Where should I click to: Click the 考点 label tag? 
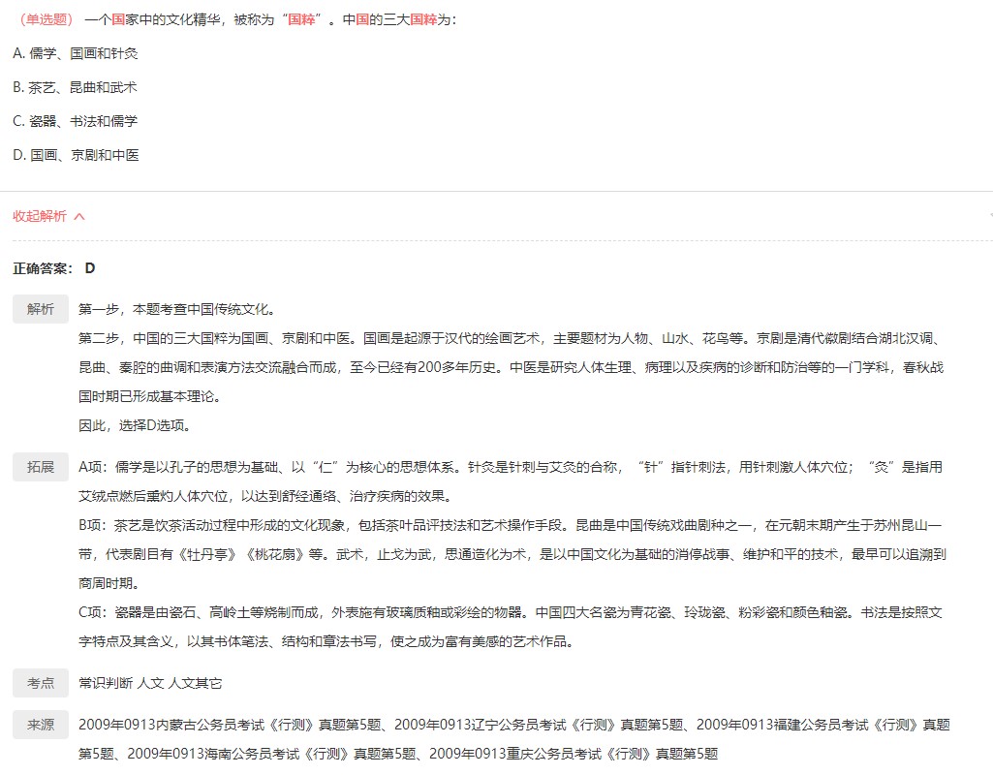click(41, 683)
